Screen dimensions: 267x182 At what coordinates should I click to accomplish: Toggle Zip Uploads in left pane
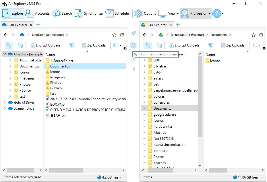click(94, 45)
